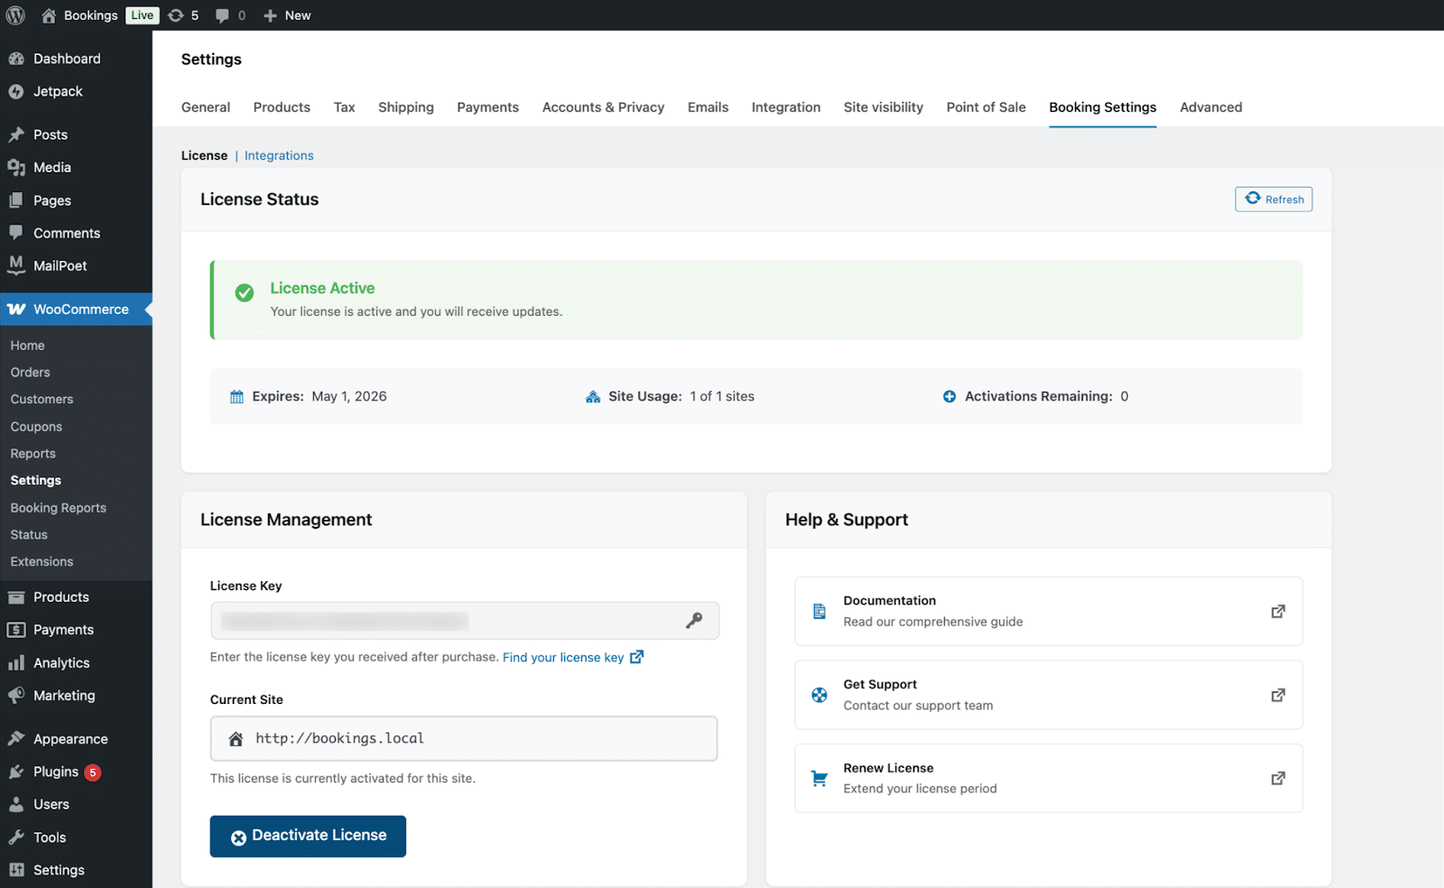
Task: Open the Documentation comprehensive guide card
Action: (1049, 611)
